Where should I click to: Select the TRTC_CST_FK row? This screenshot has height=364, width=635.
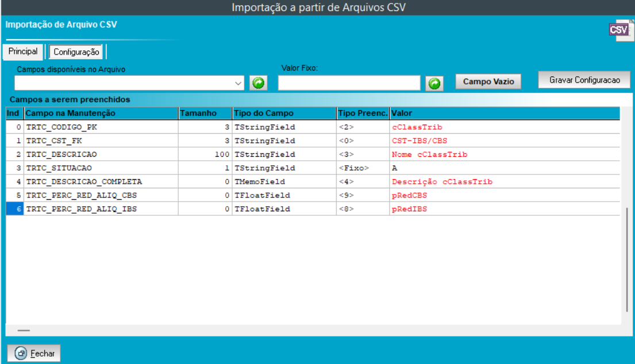tap(101, 141)
